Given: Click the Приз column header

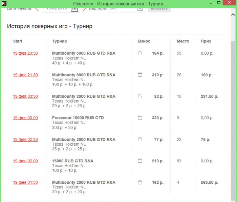Looking at the screenshot, I should pyautogui.click(x=206, y=41).
